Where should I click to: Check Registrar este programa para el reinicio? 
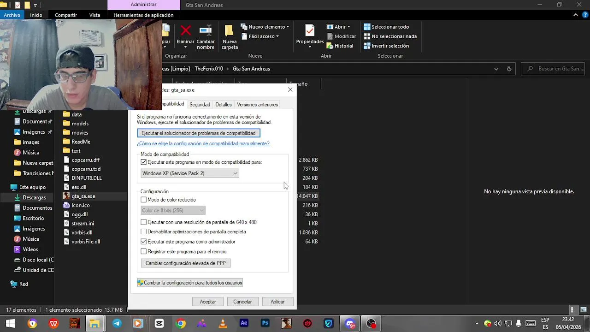coord(144,252)
